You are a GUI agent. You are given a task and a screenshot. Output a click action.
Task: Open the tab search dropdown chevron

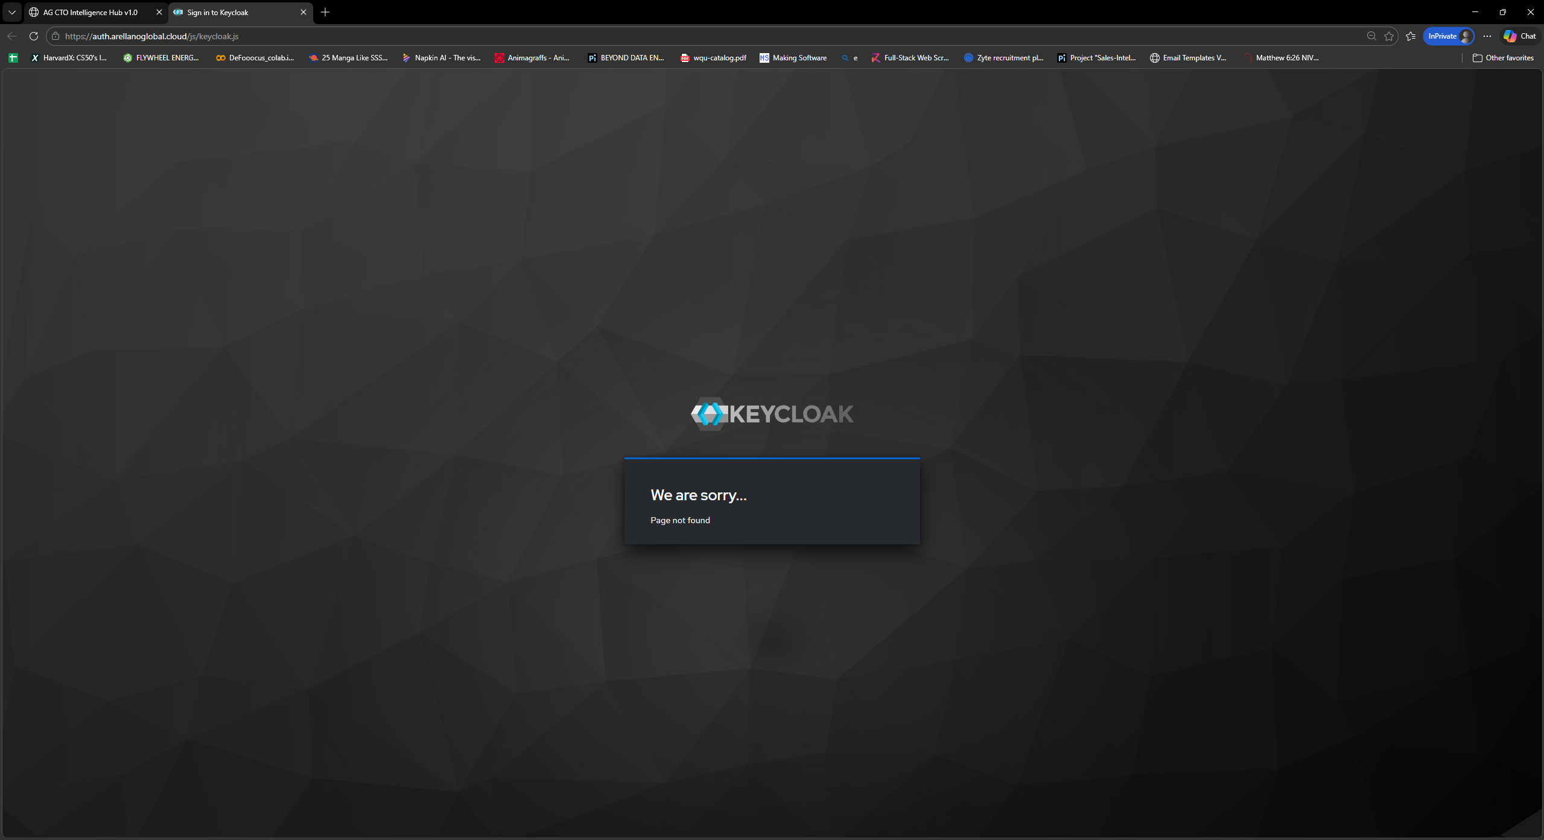click(x=12, y=12)
